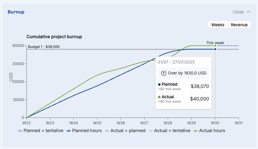Screen dimensions: 258x149
Task: Click the Burnup section title
Action: point(16,12)
